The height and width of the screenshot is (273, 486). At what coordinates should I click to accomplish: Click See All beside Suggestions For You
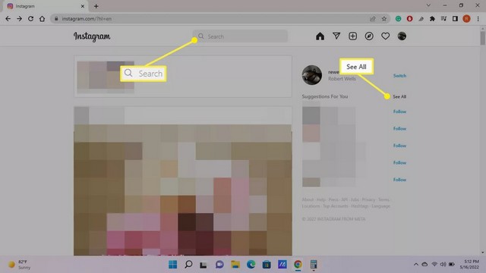pos(399,96)
